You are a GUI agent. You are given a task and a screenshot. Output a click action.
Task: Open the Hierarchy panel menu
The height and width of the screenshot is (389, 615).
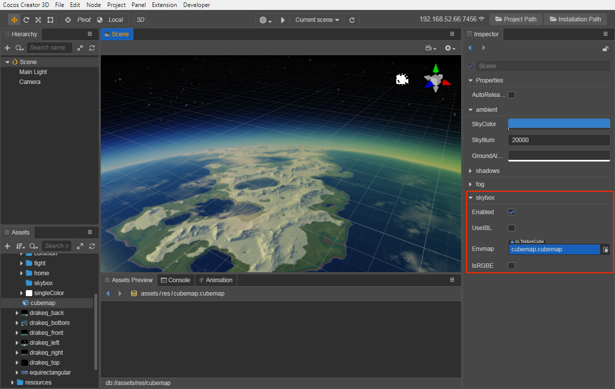90,34
